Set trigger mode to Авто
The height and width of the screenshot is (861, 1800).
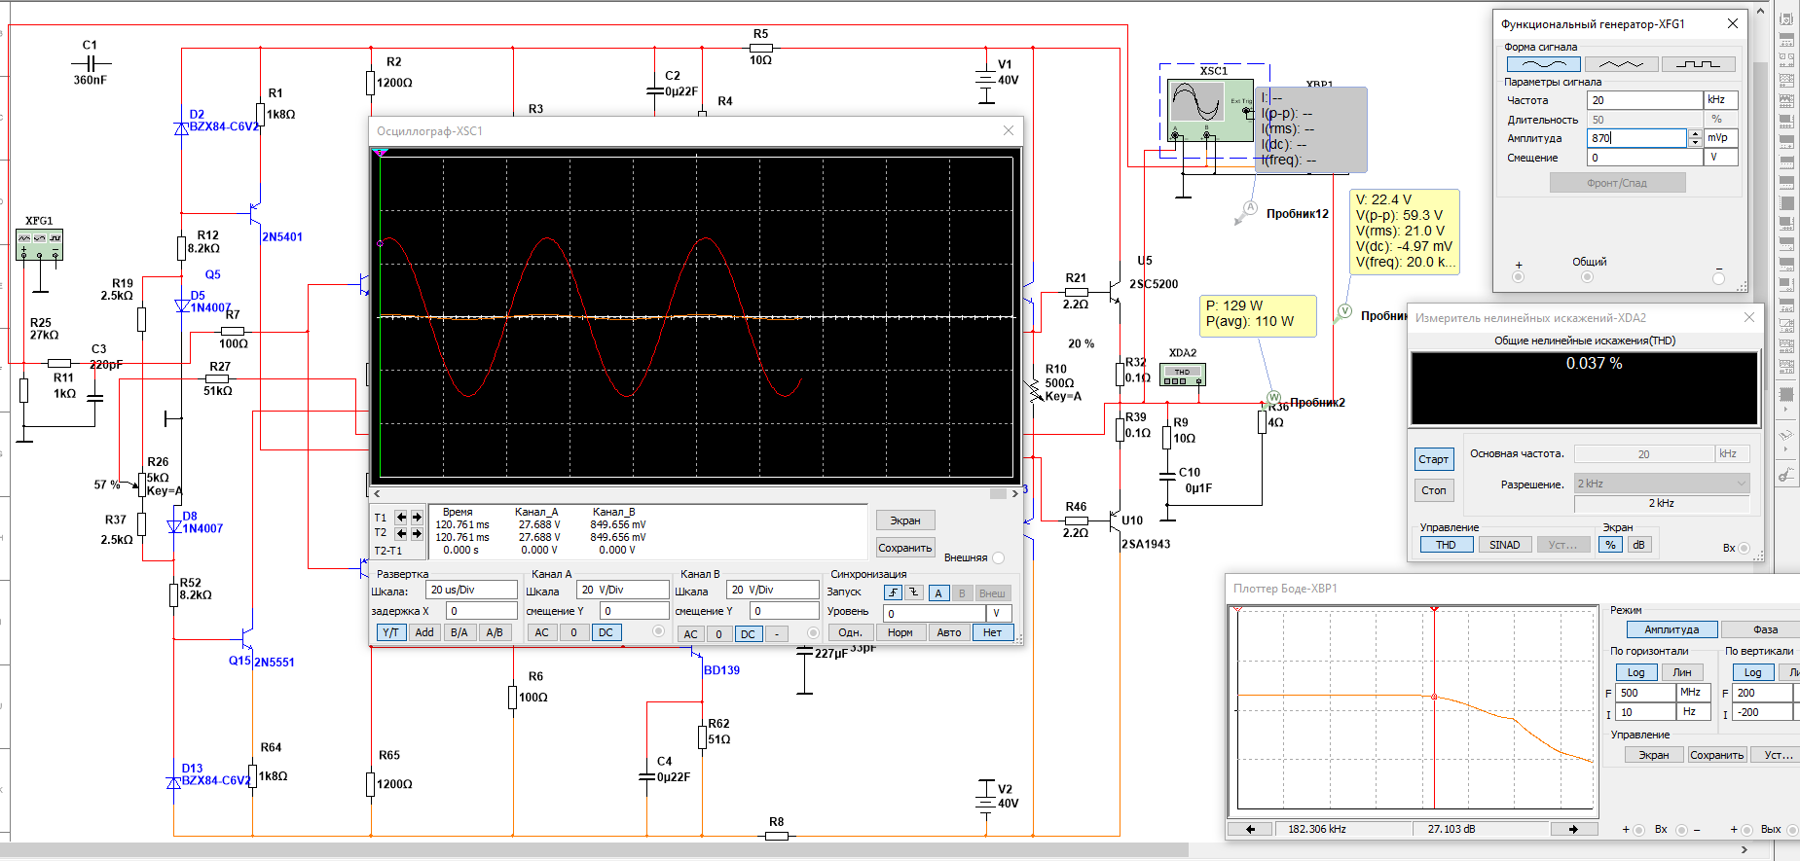948,632
